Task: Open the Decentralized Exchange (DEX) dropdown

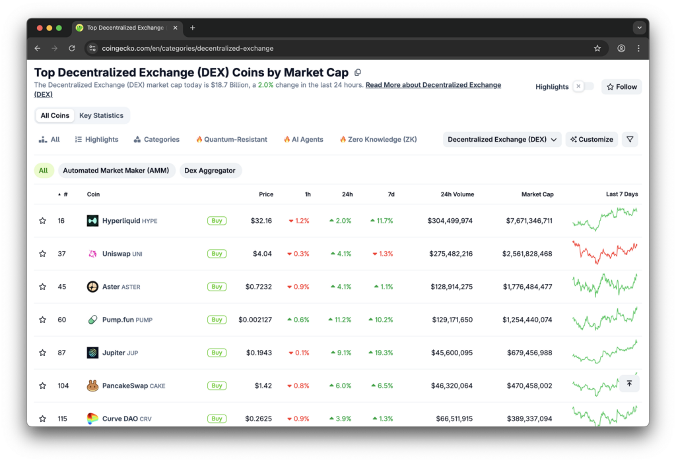Action: (x=502, y=140)
